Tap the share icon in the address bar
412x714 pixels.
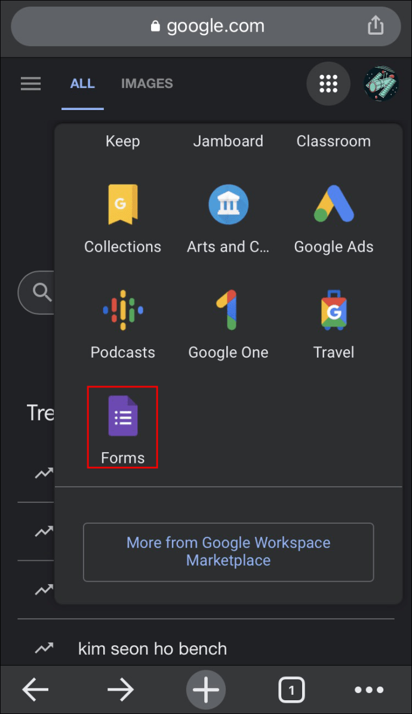376,26
